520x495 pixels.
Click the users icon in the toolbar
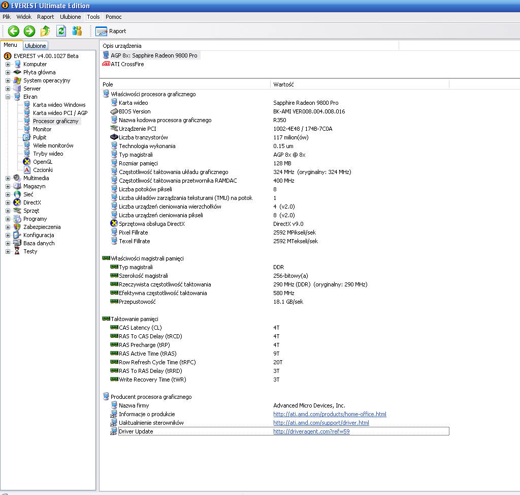(x=77, y=31)
